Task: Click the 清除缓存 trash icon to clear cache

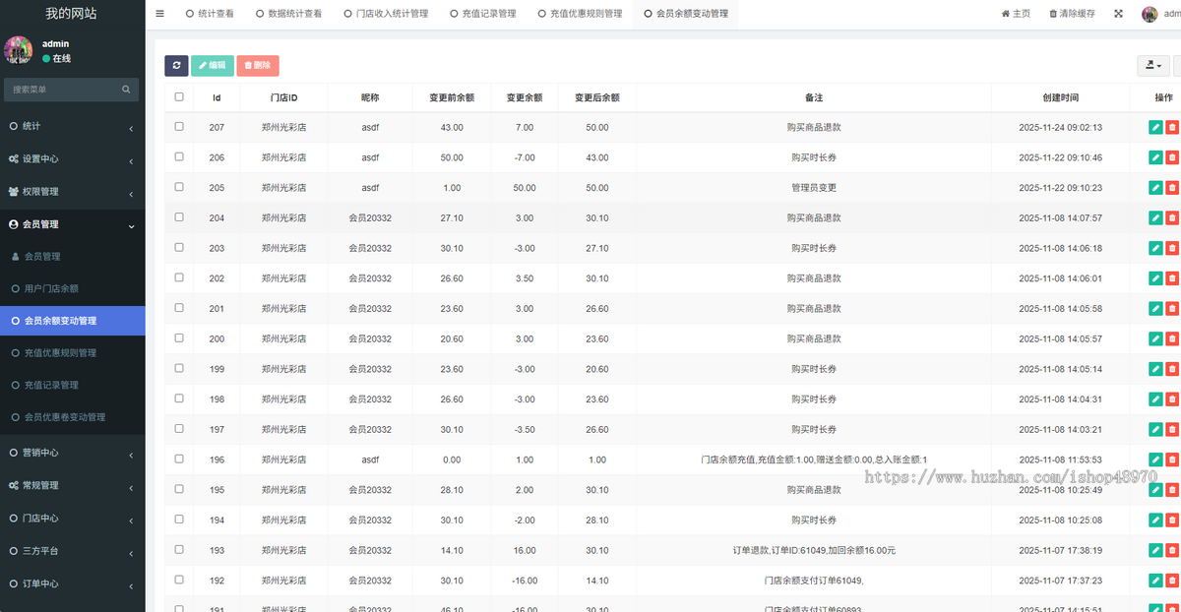Action: tap(1052, 14)
